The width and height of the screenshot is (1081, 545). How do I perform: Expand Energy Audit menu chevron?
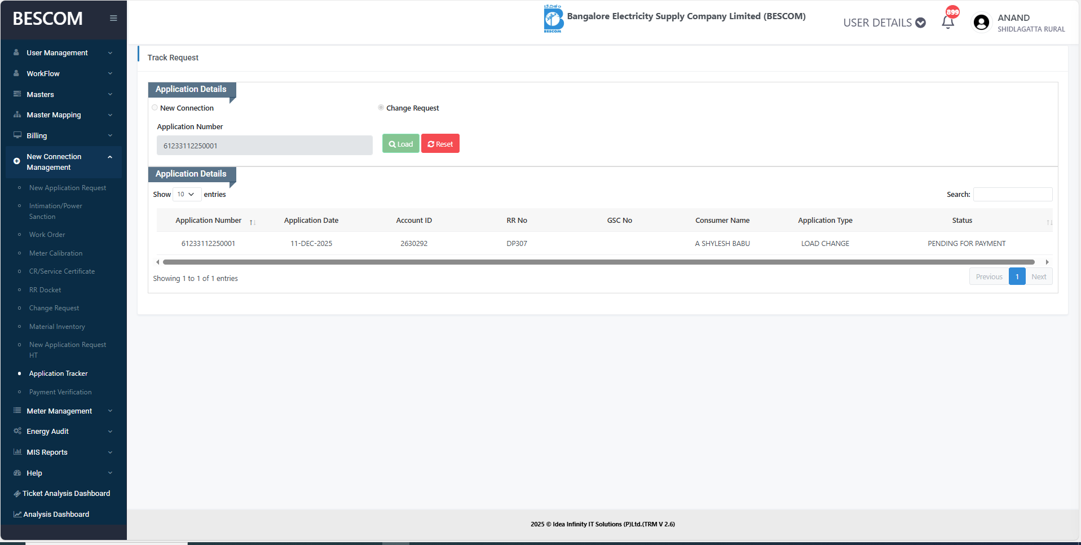click(110, 432)
